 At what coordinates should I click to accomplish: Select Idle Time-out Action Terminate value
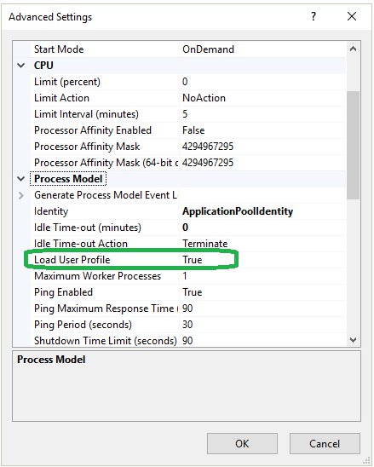[x=204, y=244]
